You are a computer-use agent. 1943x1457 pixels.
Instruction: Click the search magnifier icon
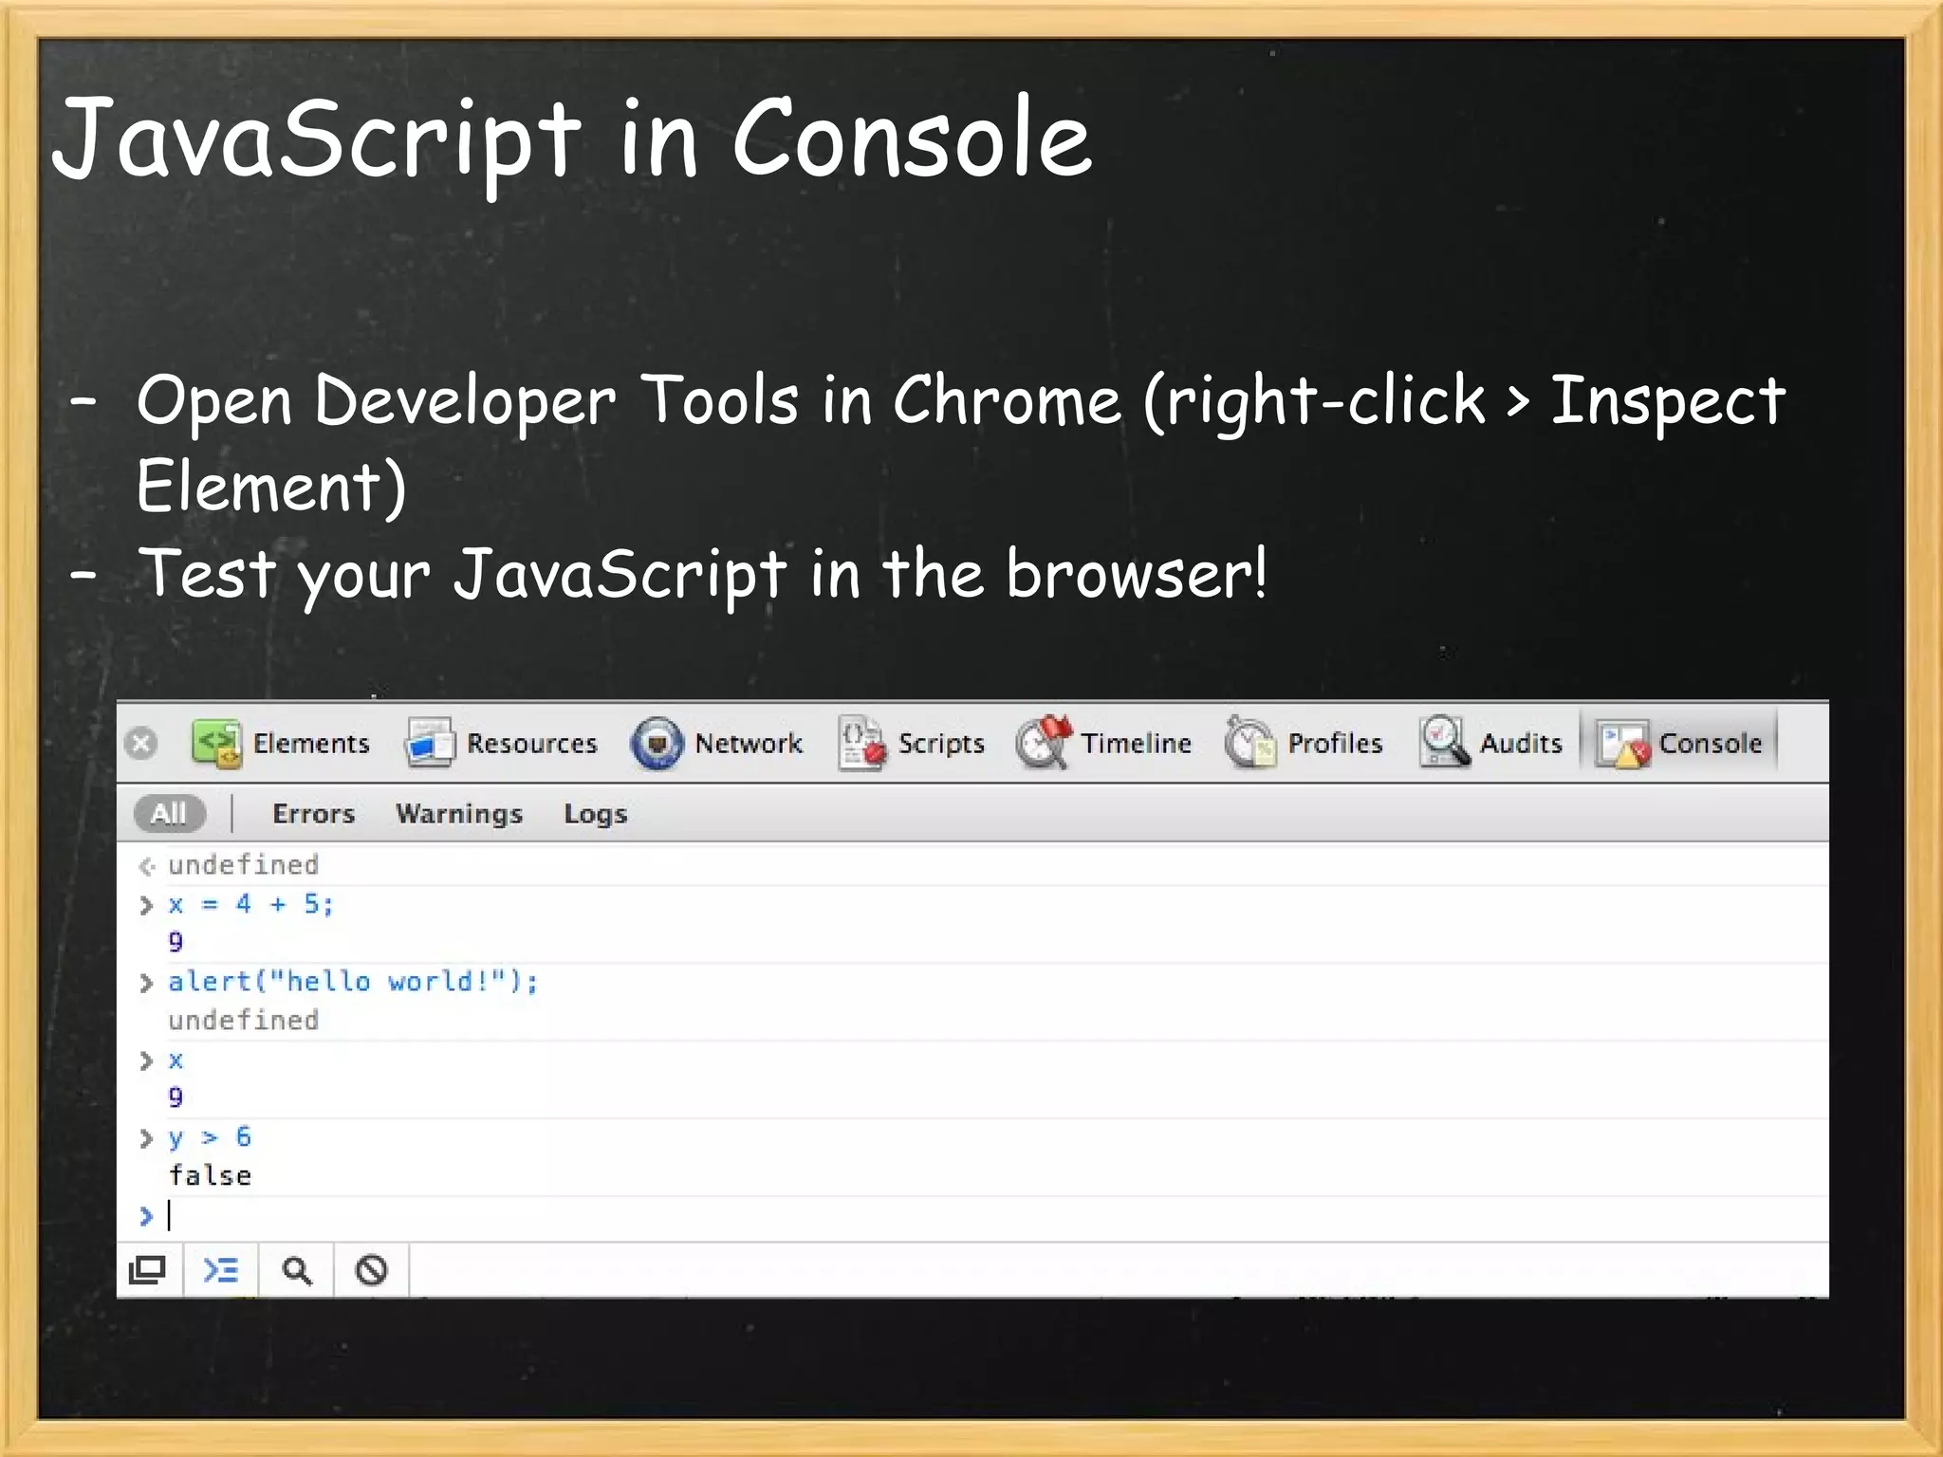(x=297, y=1269)
